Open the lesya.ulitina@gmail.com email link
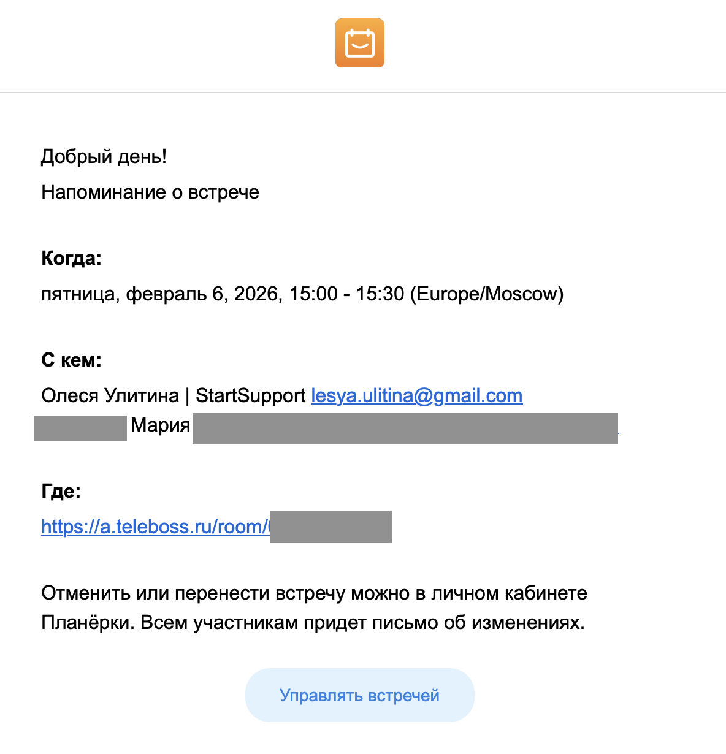 coord(416,396)
